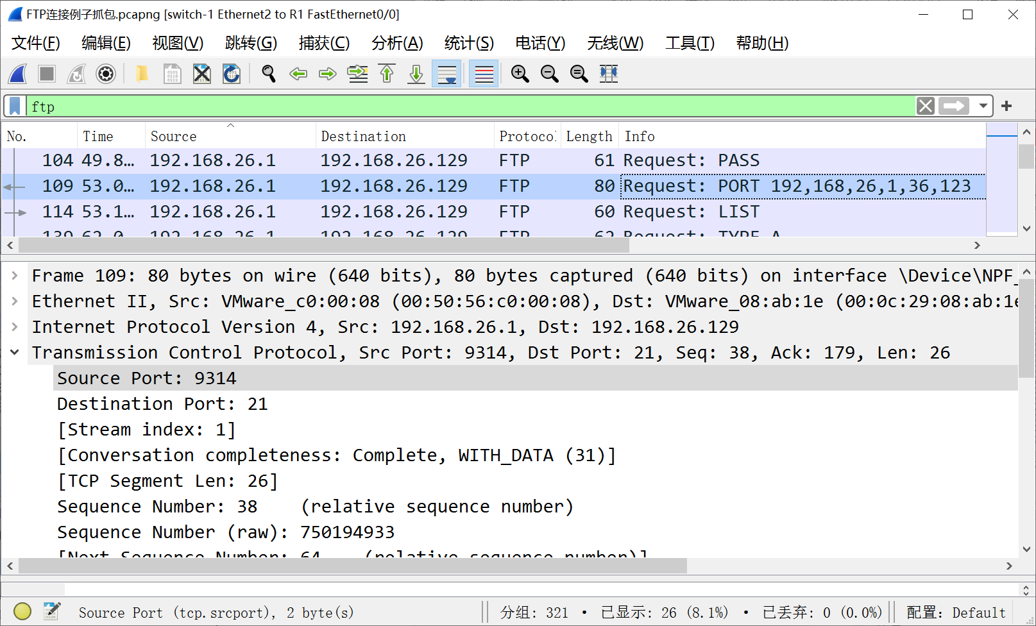
Task: Click 配置: Default profile in status bar
Action: 956,613
